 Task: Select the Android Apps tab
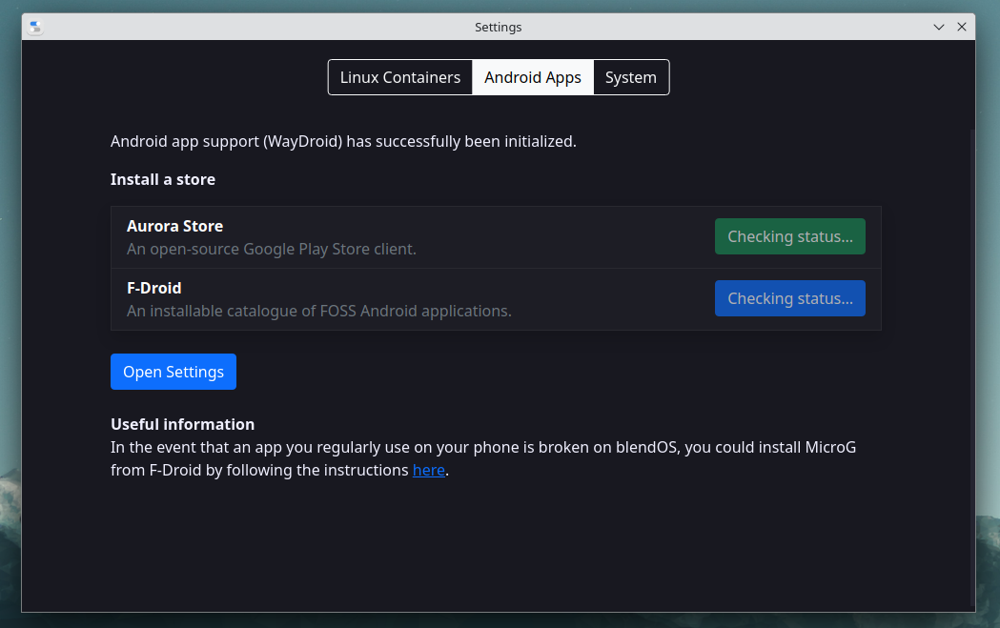coord(533,77)
